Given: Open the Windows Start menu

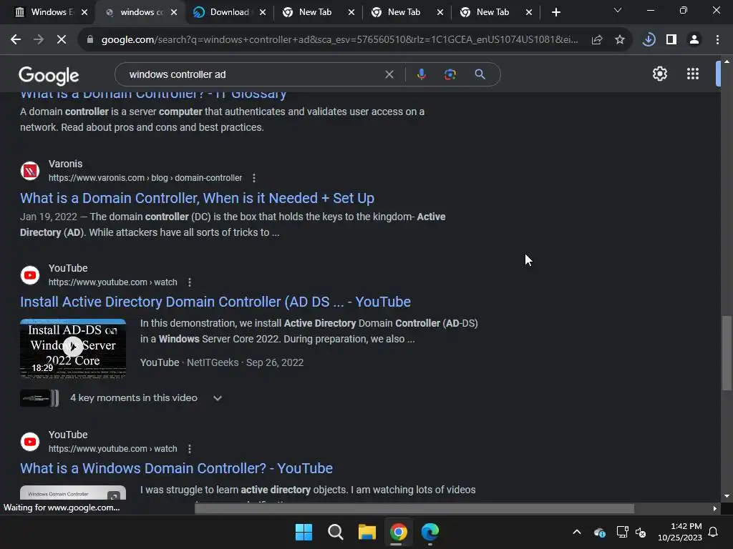Looking at the screenshot, I should click(304, 532).
